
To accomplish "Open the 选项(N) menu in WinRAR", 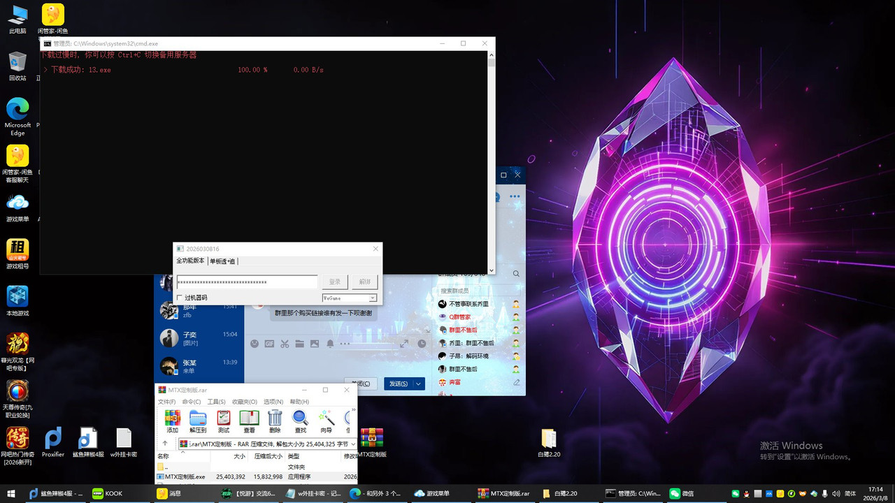I will point(273,402).
